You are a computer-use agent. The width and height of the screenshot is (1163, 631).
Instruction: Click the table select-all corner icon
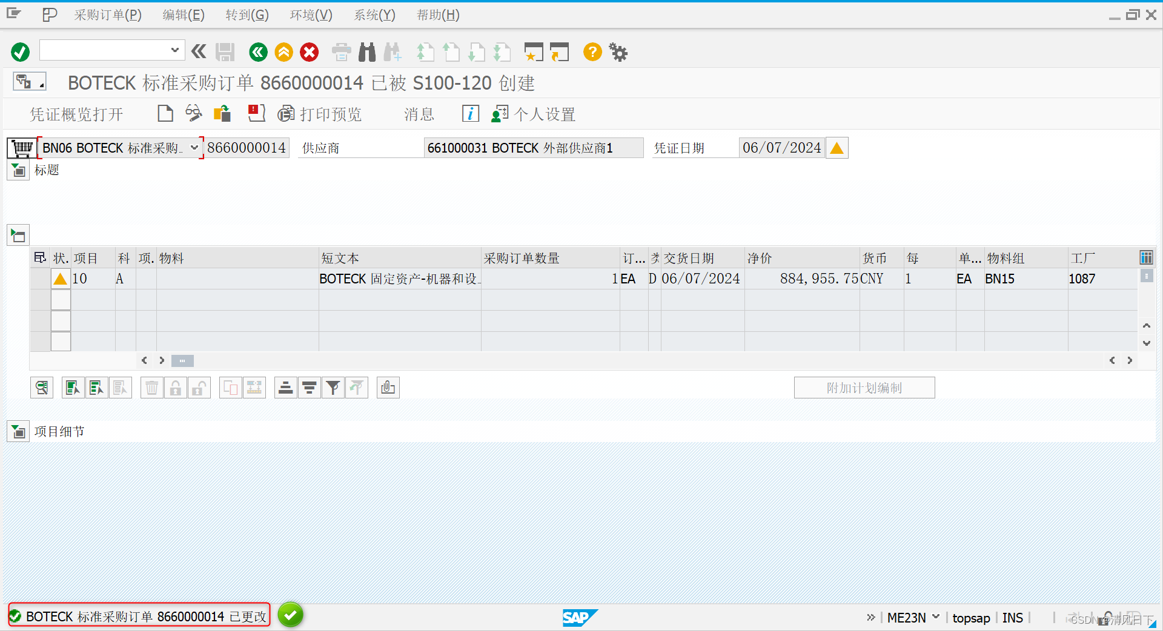(x=40, y=258)
